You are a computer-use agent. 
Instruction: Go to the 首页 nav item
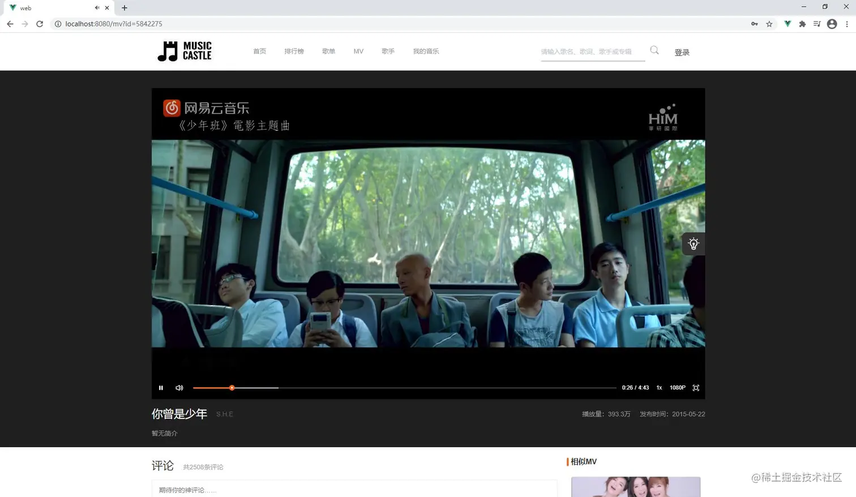[x=259, y=52]
